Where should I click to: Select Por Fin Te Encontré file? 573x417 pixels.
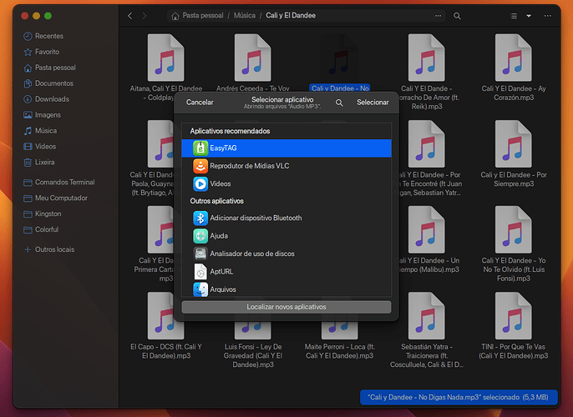tap(427, 158)
